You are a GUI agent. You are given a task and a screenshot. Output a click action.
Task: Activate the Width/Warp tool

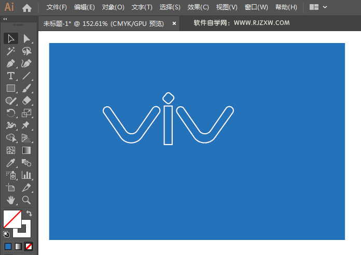tap(11, 125)
